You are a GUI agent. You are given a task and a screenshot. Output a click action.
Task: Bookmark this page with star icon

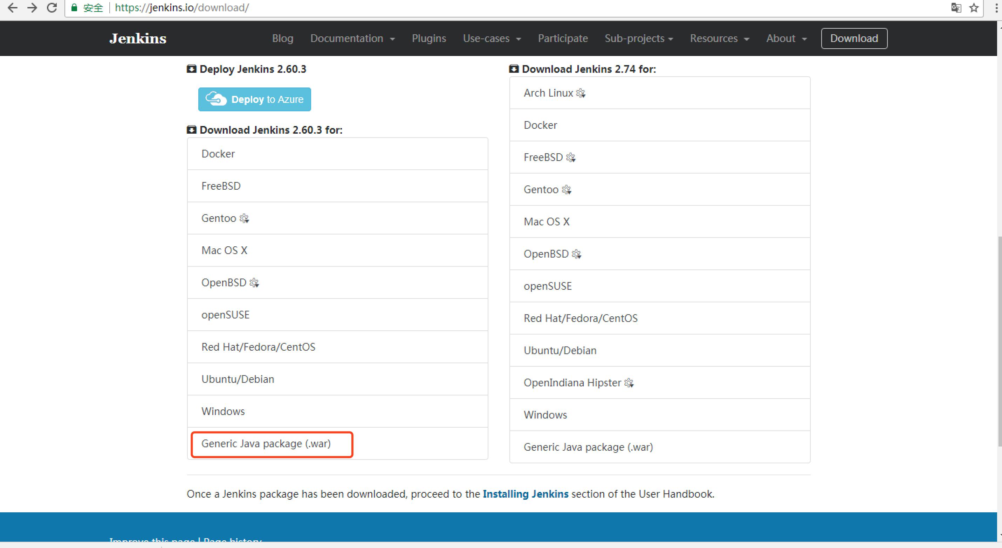tap(974, 8)
